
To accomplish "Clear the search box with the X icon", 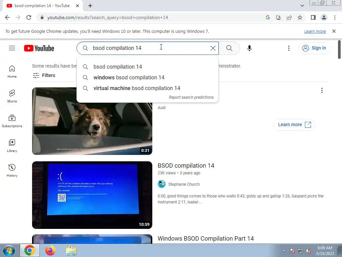I will (x=213, y=48).
